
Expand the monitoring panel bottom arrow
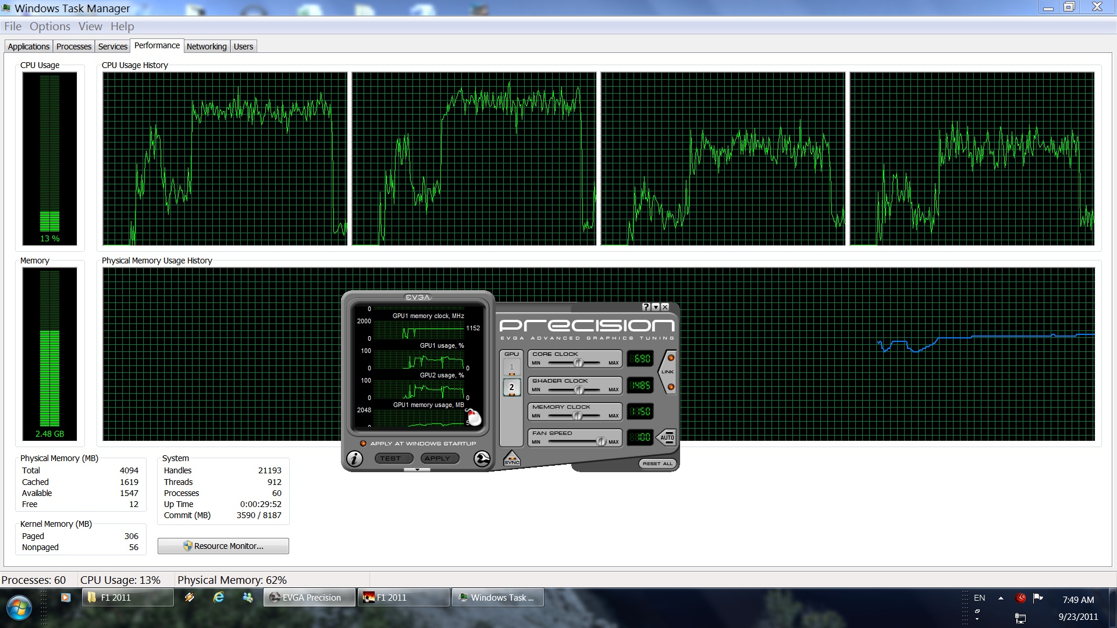pyautogui.click(x=417, y=469)
